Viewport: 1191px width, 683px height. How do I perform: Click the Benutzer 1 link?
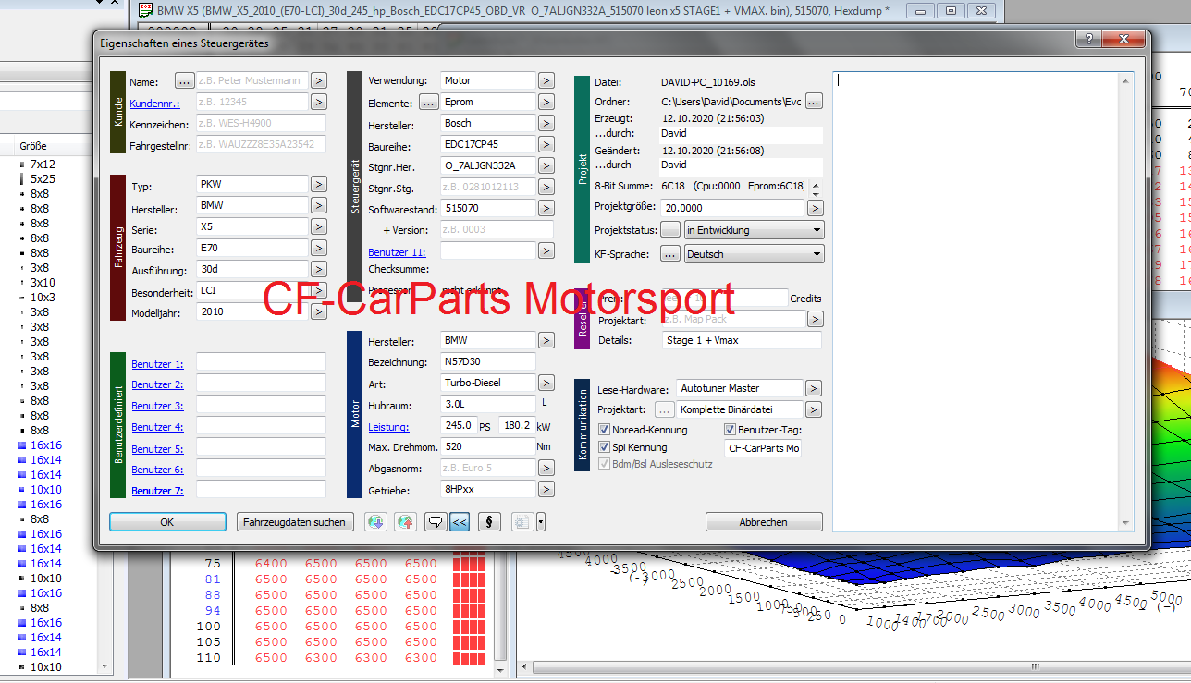point(157,364)
